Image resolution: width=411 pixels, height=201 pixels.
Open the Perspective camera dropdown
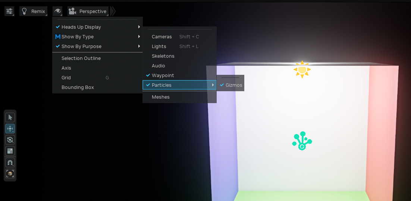88,11
